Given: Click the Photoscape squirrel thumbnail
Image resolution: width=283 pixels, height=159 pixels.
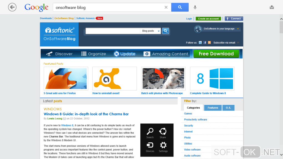Looking at the screenshot, I should [x=163, y=79].
